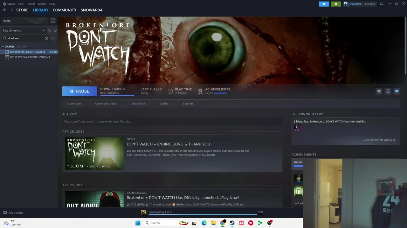Open Has Officially Launched news title
407x228 pixels.
tap(183, 198)
